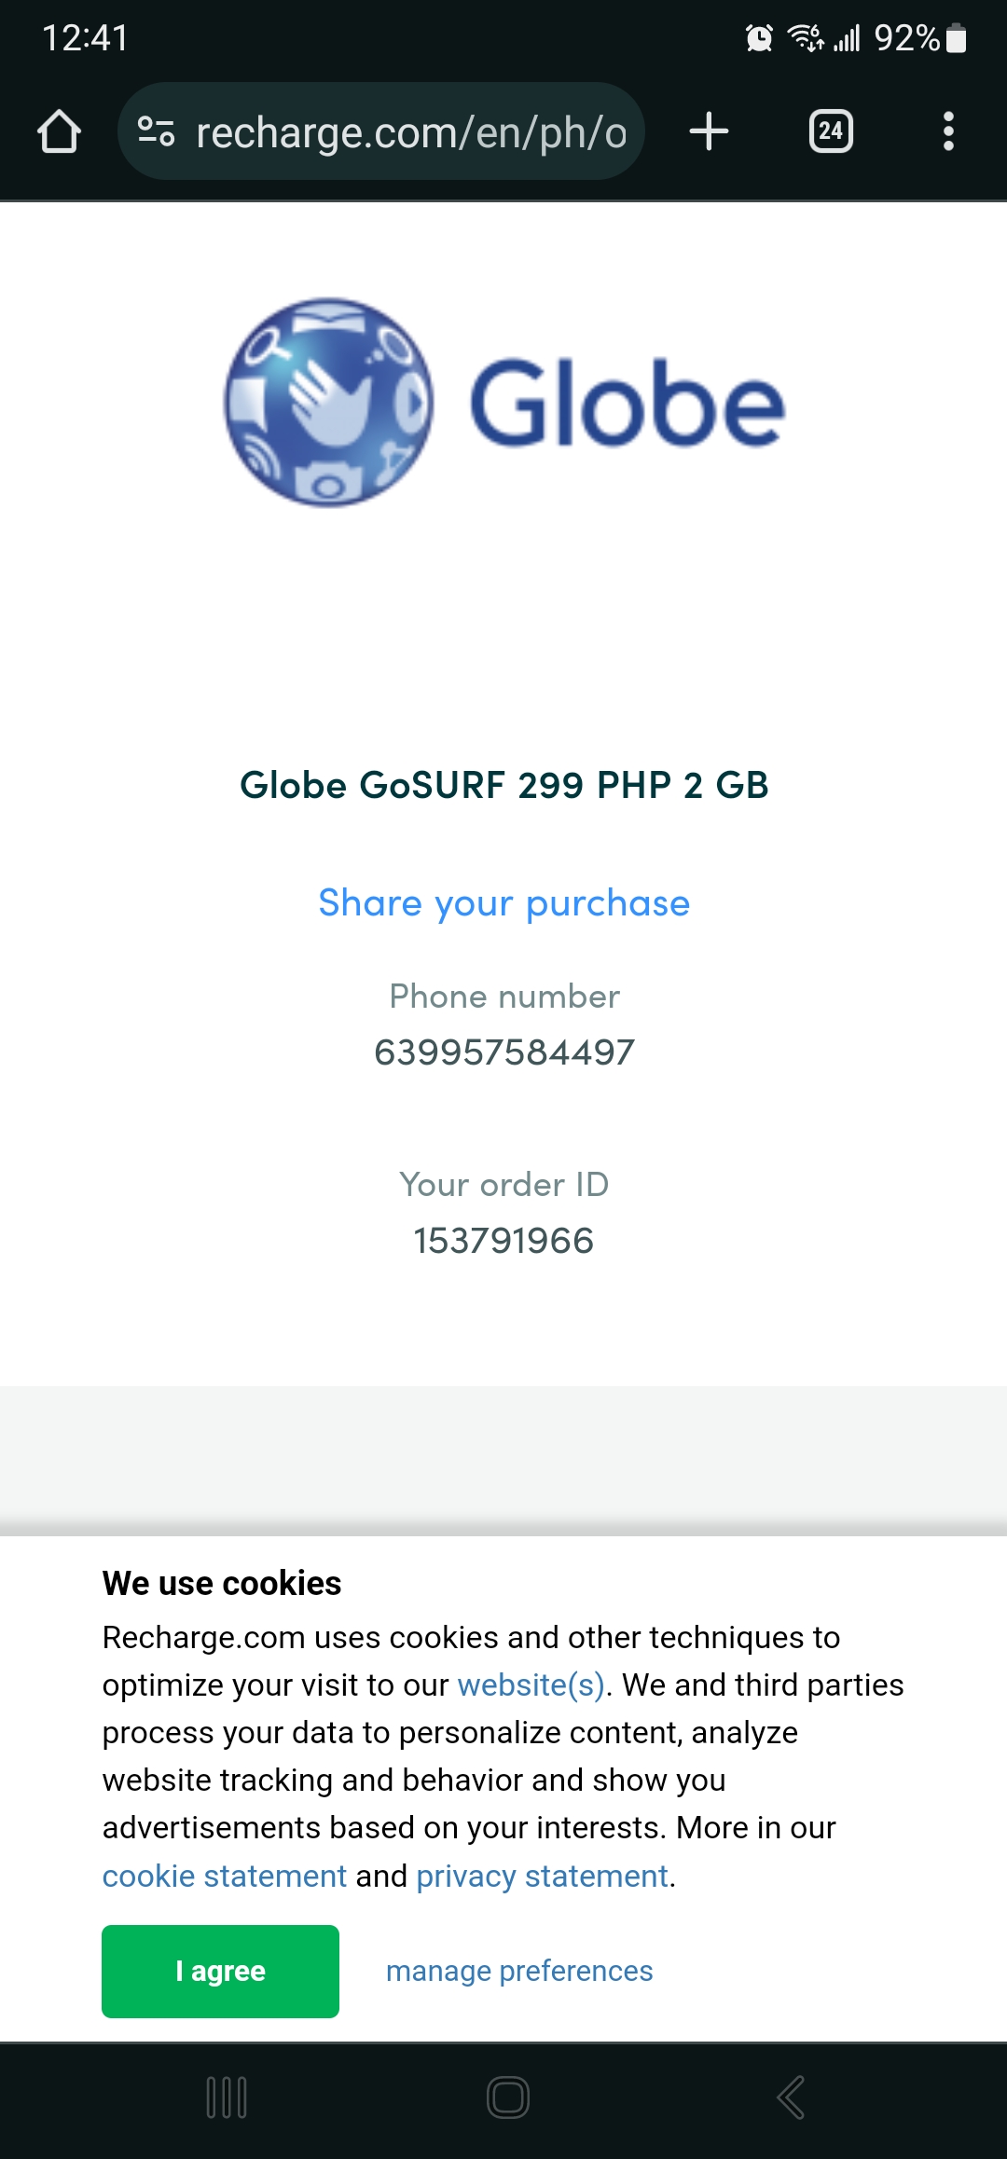This screenshot has width=1007, height=2159.
Task: Follow the website(s) link in cookie notice
Action: pyautogui.click(x=531, y=1685)
